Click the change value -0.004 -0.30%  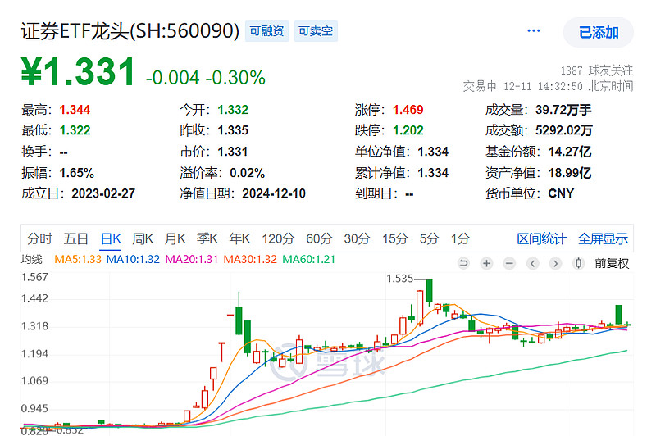(206, 78)
